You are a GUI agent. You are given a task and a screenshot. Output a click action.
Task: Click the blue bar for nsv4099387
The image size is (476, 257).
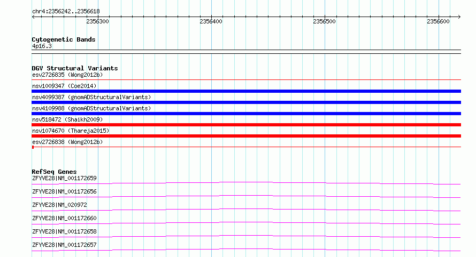tap(246, 102)
